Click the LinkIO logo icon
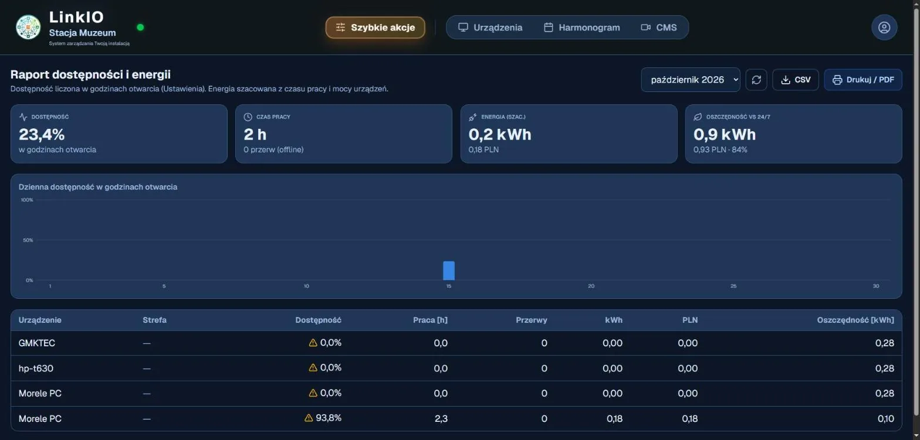The image size is (920, 440). [28, 28]
